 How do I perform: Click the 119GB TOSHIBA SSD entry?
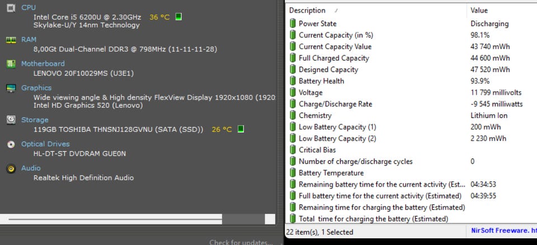click(119, 130)
